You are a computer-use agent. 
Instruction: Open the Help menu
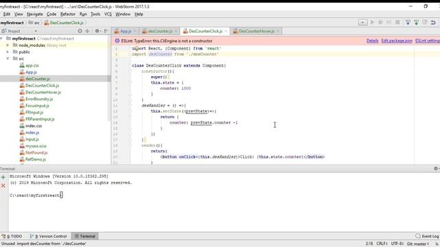(139, 14)
